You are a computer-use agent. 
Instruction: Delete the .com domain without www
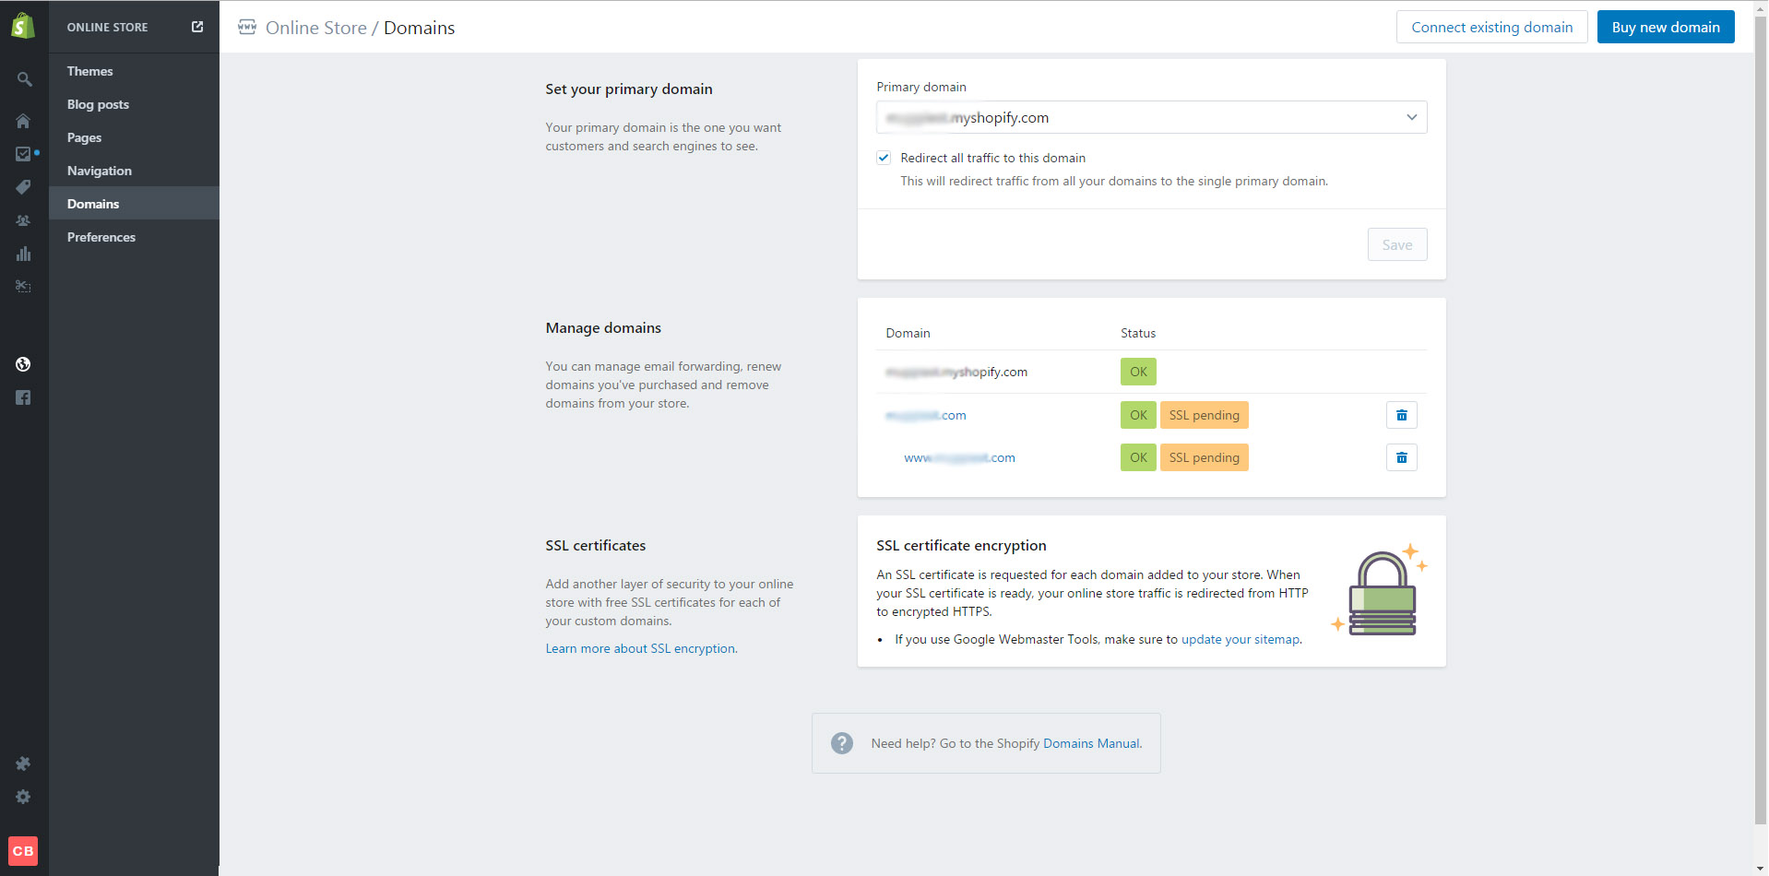pyautogui.click(x=1401, y=415)
